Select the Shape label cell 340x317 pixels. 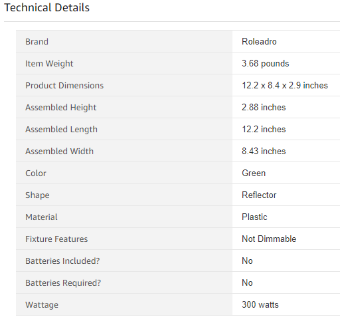pos(124,195)
